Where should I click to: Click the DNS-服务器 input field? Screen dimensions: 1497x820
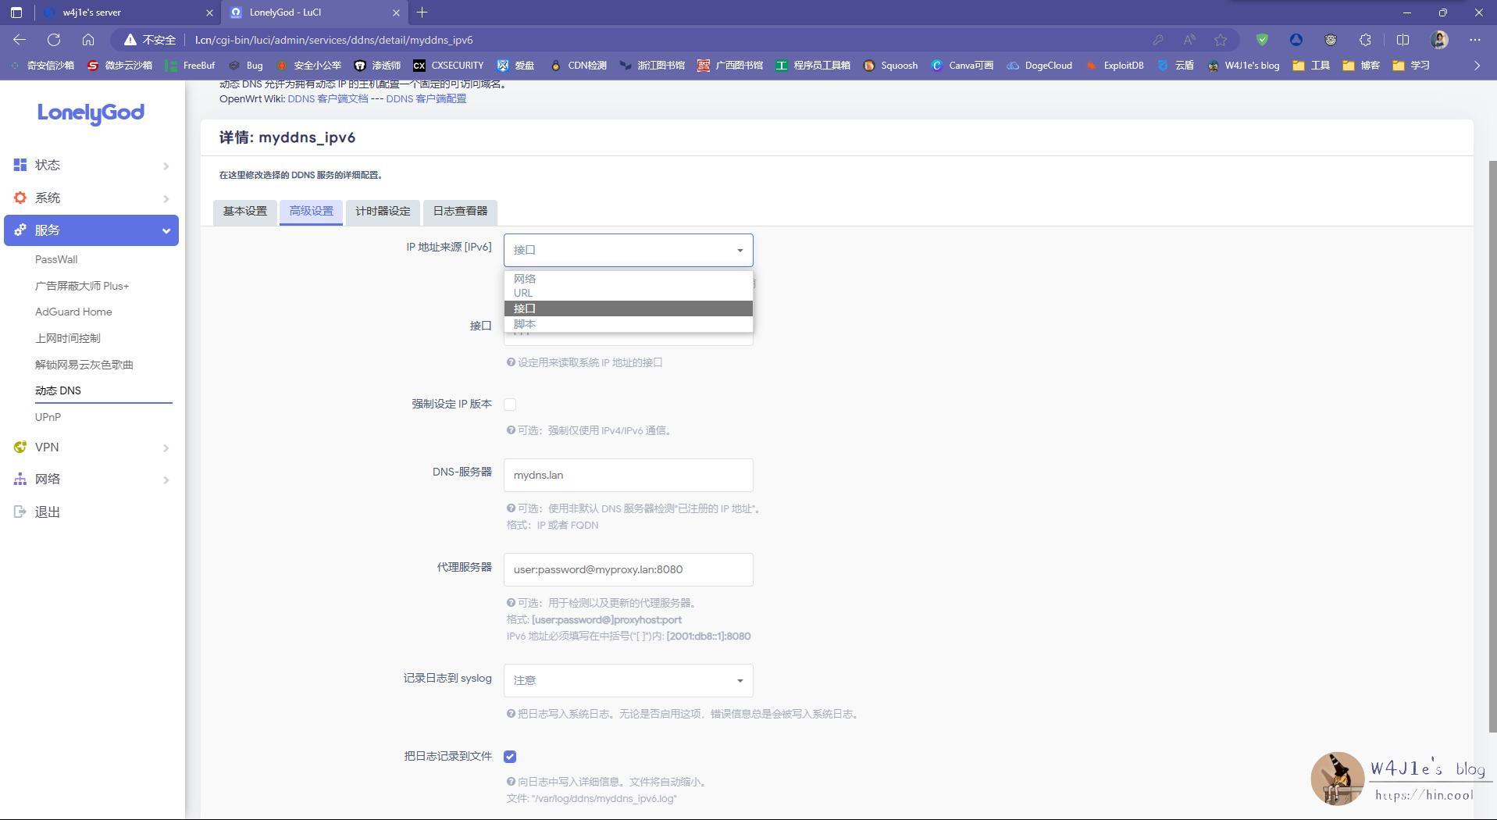[628, 475]
